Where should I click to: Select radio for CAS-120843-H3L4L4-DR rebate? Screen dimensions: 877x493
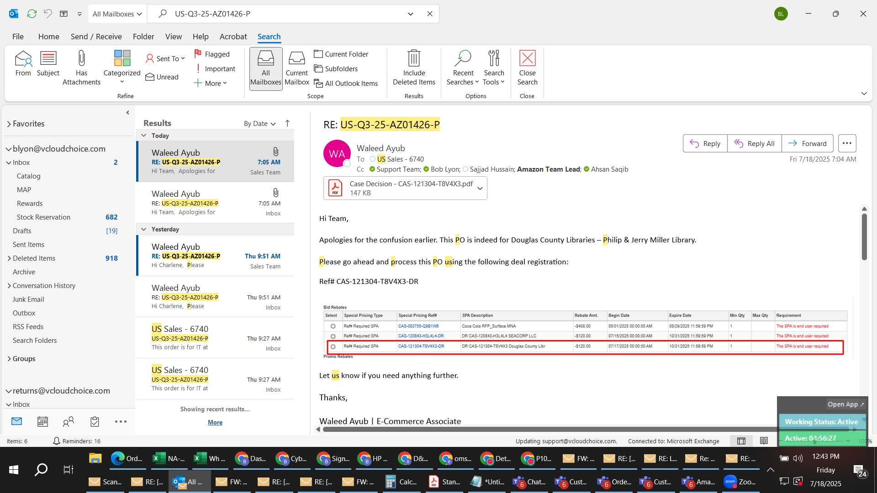[333, 336]
